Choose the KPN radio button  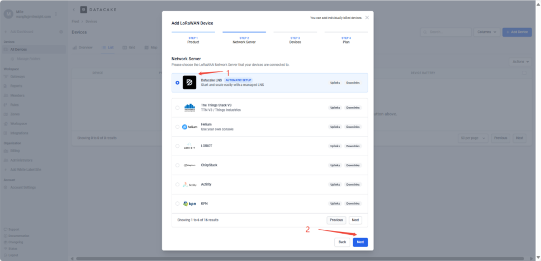click(x=177, y=204)
